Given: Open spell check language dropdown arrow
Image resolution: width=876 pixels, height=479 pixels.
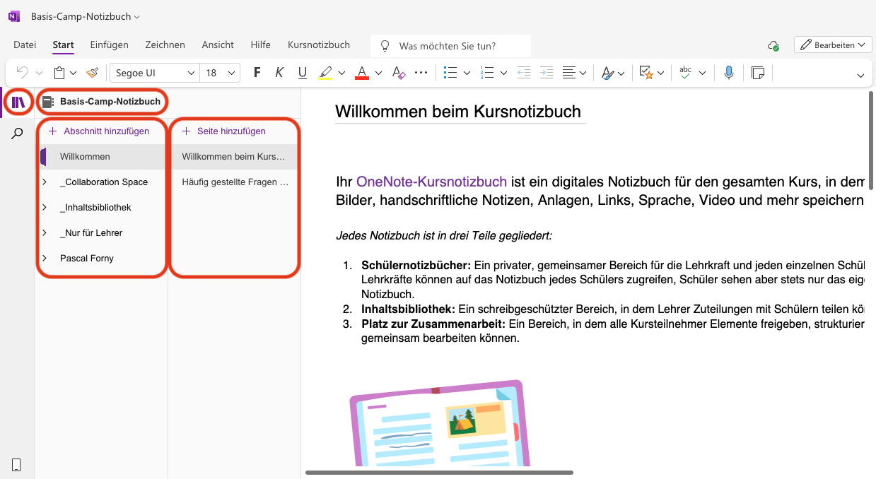Looking at the screenshot, I should click(x=702, y=72).
